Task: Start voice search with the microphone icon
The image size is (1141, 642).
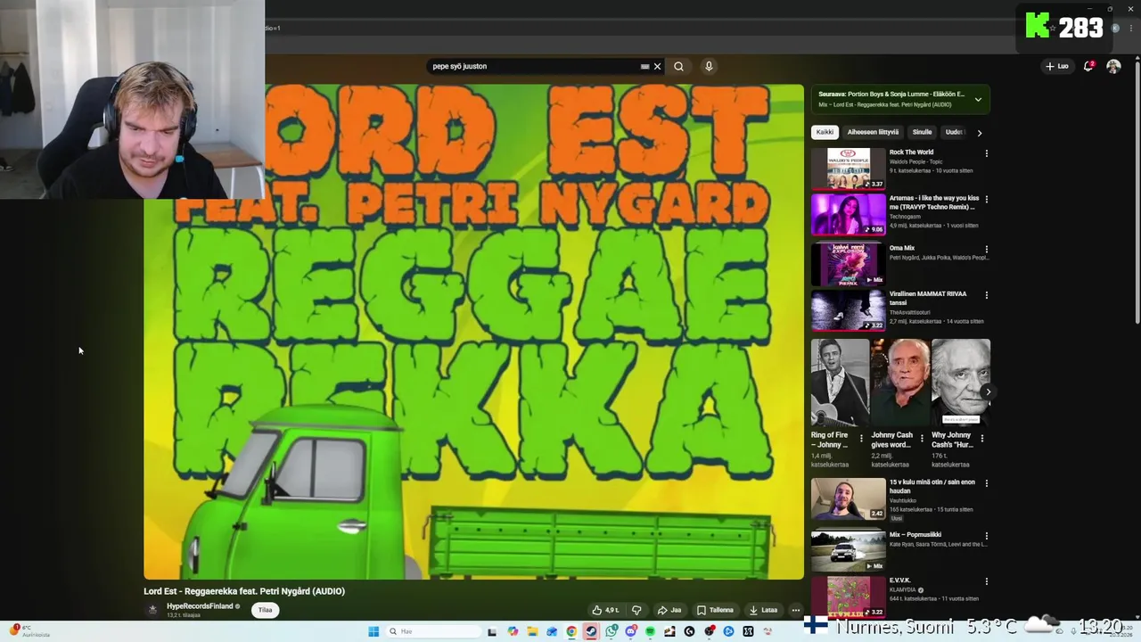Action: 709,66
